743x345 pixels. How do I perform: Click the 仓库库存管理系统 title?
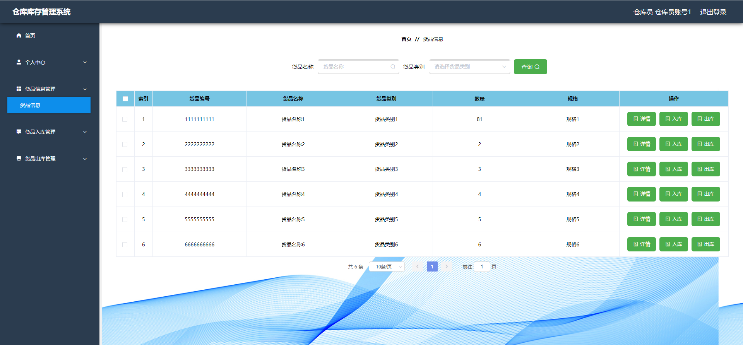(41, 12)
